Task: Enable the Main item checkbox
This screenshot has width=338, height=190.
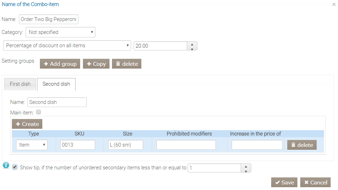Action: [x=39, y=112]
